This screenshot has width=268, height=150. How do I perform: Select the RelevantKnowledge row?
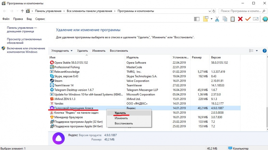click(x=144, y=72)
